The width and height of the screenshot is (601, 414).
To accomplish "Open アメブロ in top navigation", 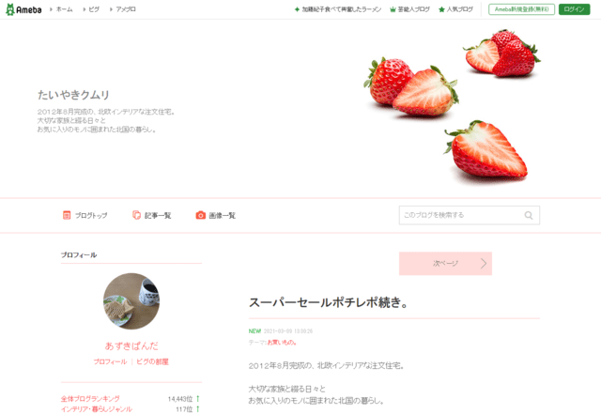I will [125, 9].
